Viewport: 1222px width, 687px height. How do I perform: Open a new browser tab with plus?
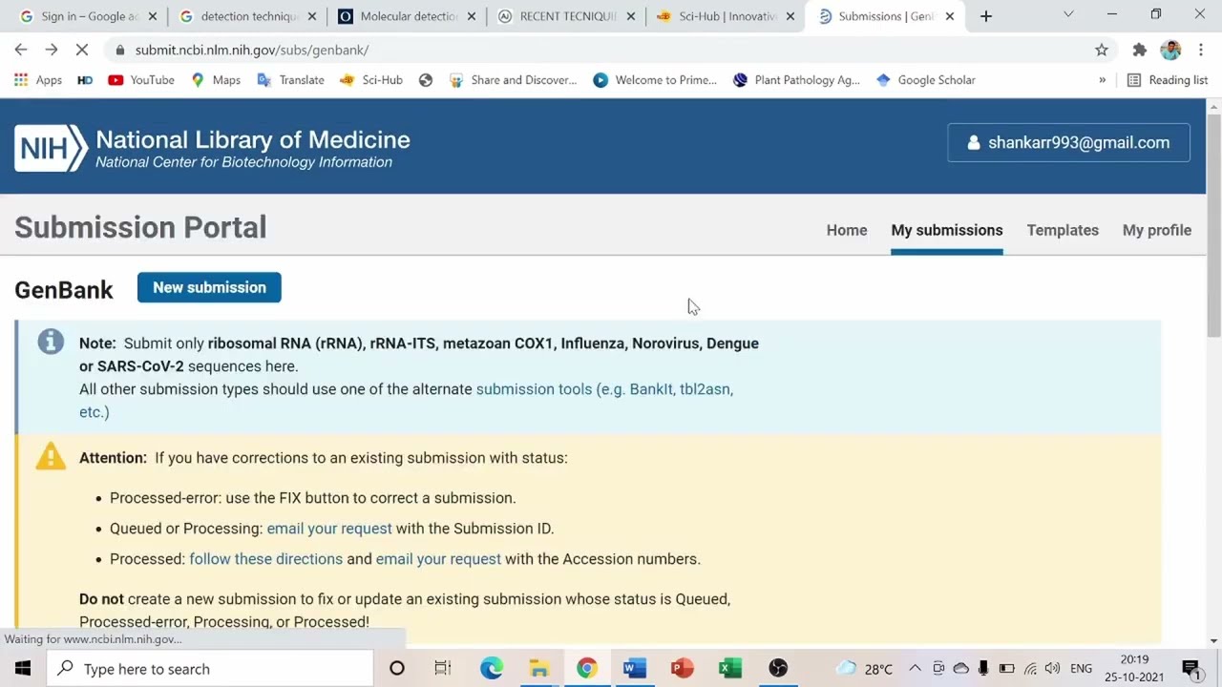(986, 16)
